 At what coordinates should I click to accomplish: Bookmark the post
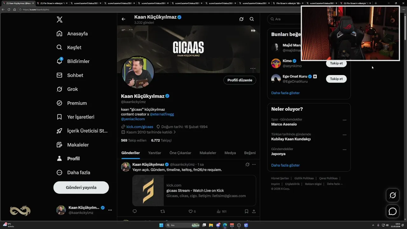click(x=246, y=211)
